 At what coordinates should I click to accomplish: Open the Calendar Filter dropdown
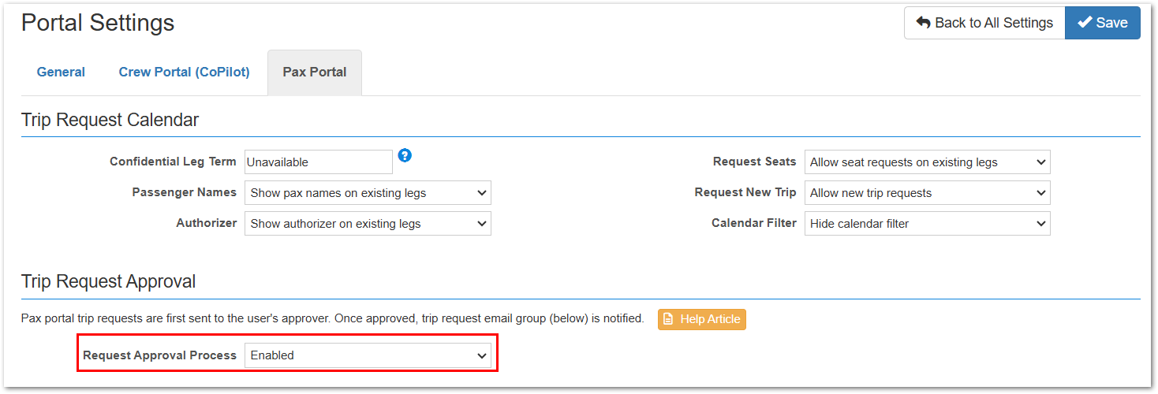927,223
